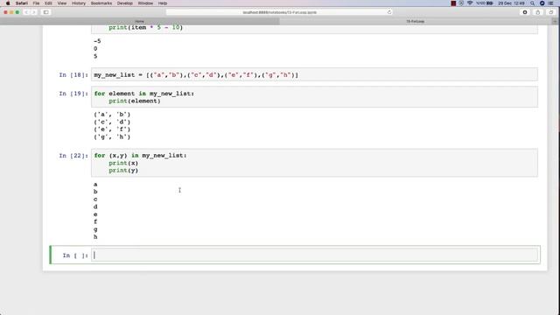Open the Help menu
This screenshot has width=560, height=315.
163,3
